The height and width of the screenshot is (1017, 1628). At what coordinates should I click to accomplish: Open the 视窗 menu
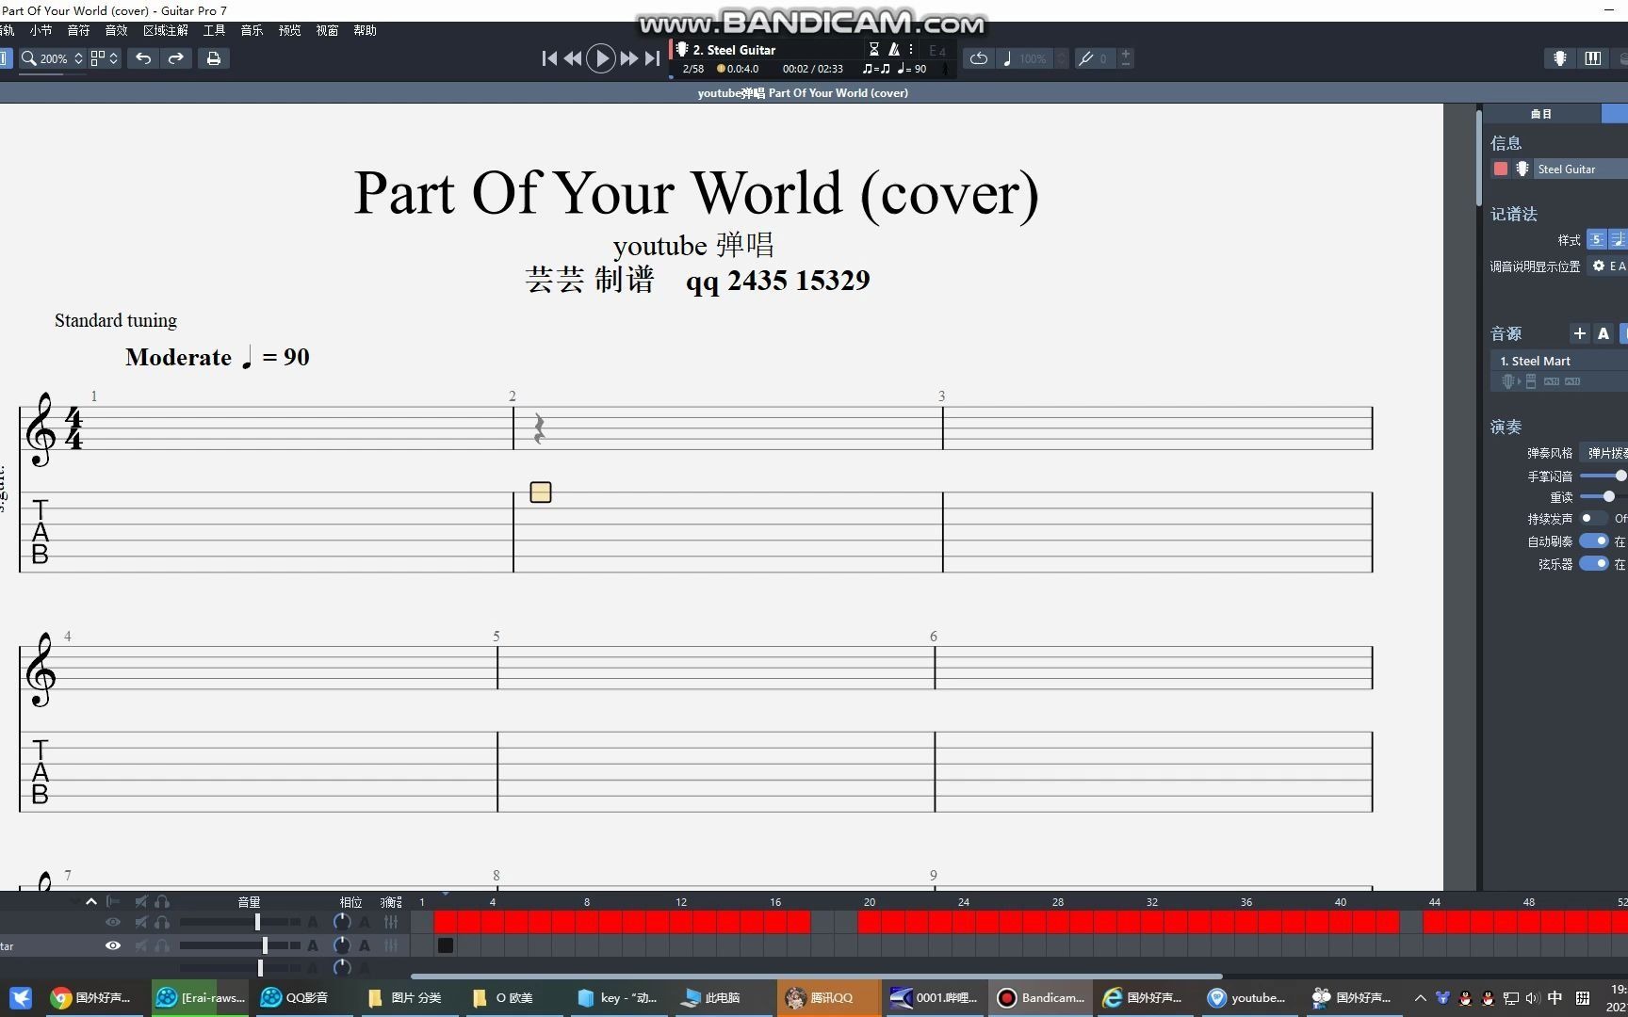tap(327, 30)
